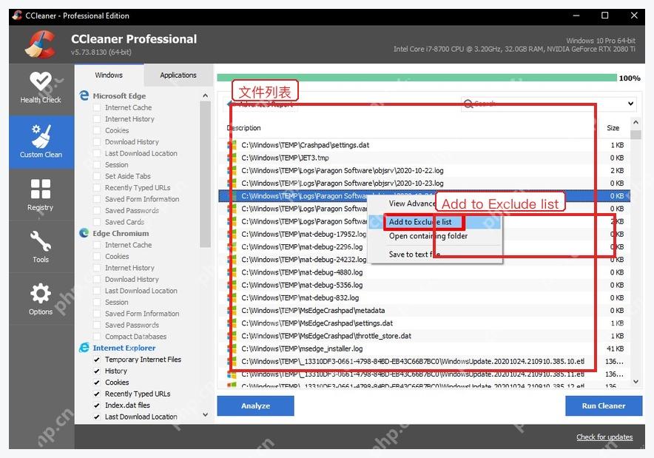The width and height of the screenshot is (654, 458).
Task: Select Custom Clean in the sidebar
Action: [x=41, y=142]
